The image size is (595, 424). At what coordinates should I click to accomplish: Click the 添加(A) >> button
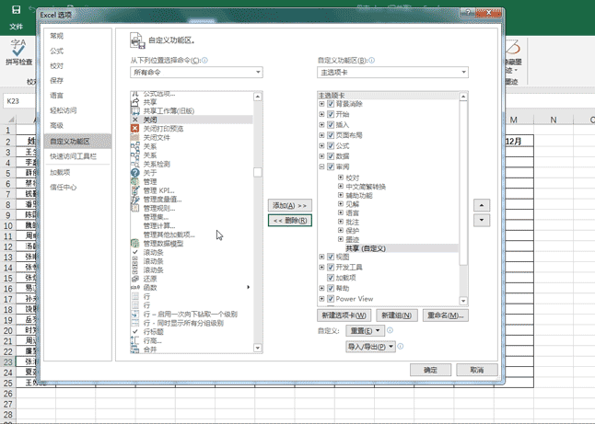290,205
